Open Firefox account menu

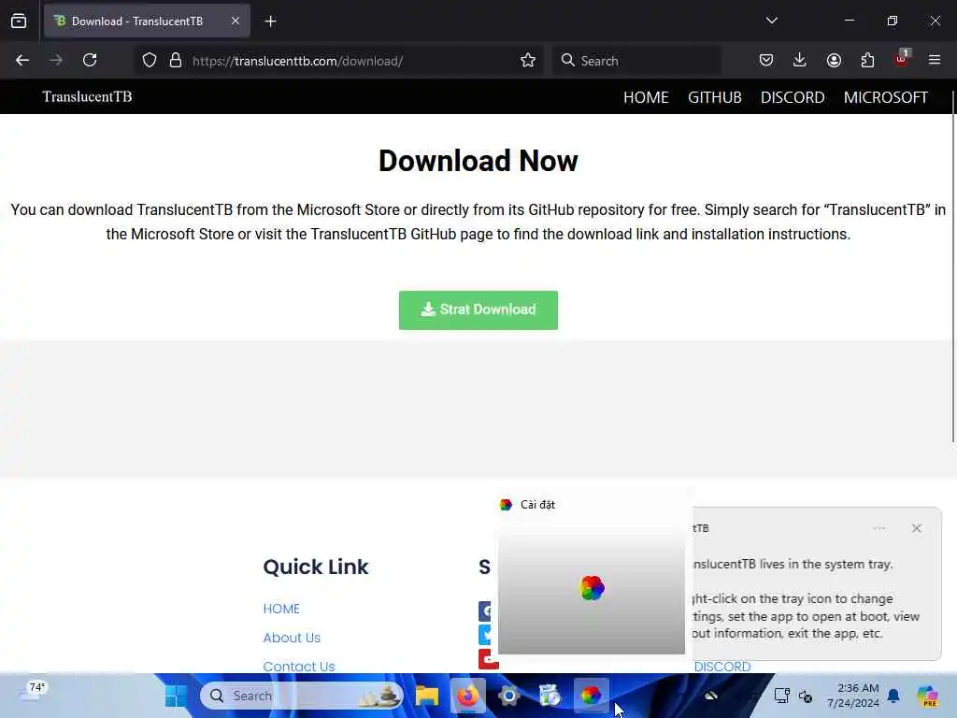pyautogui.click(x=834, y=60)
